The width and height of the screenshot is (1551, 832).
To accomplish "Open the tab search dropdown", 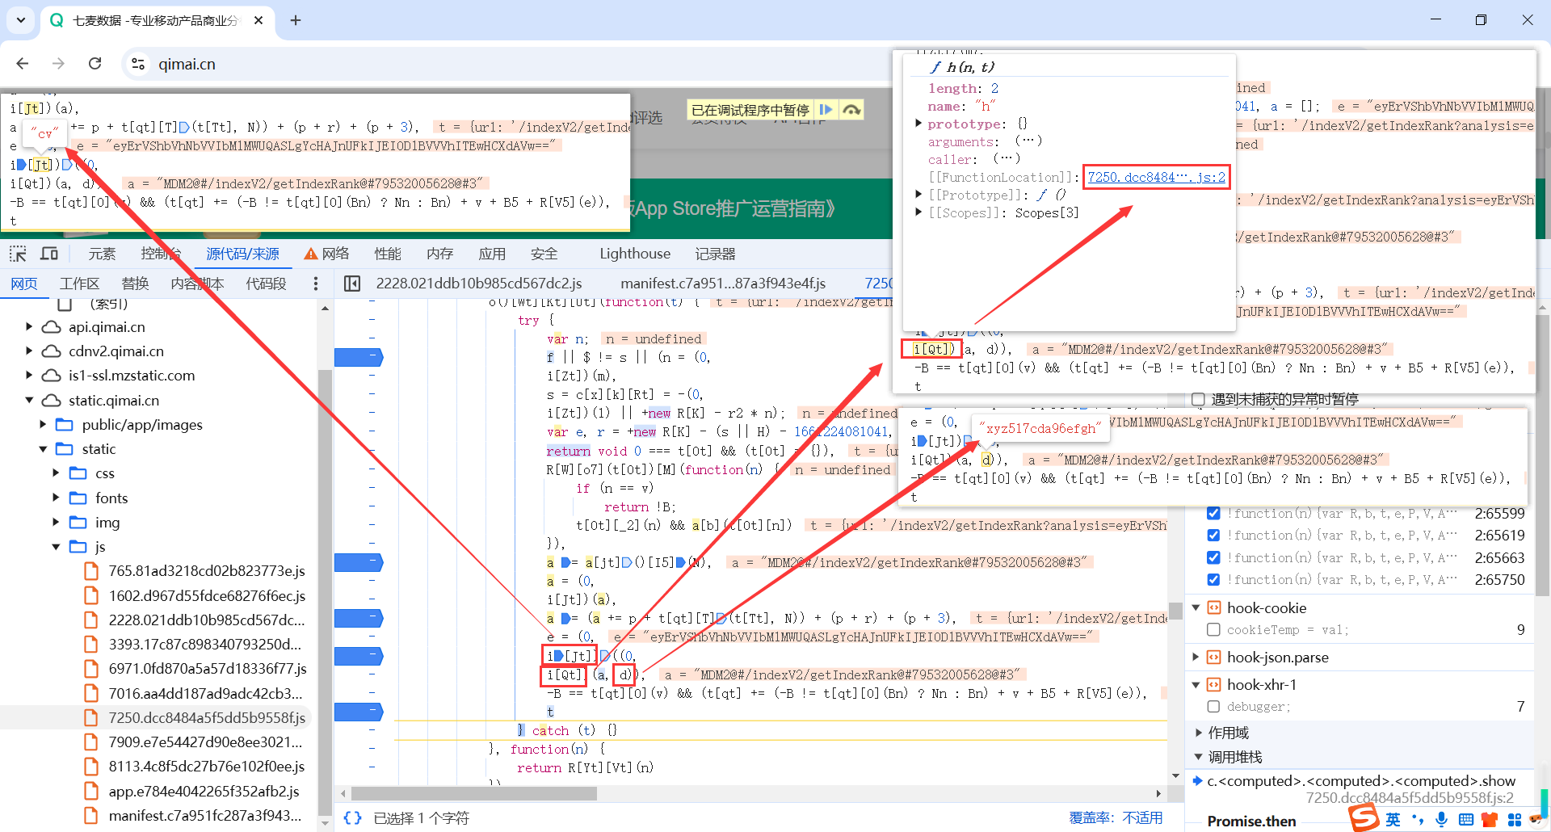I will click(21, 20).
